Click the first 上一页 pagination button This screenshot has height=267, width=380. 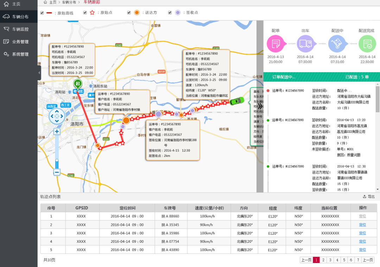click(306, 260)
